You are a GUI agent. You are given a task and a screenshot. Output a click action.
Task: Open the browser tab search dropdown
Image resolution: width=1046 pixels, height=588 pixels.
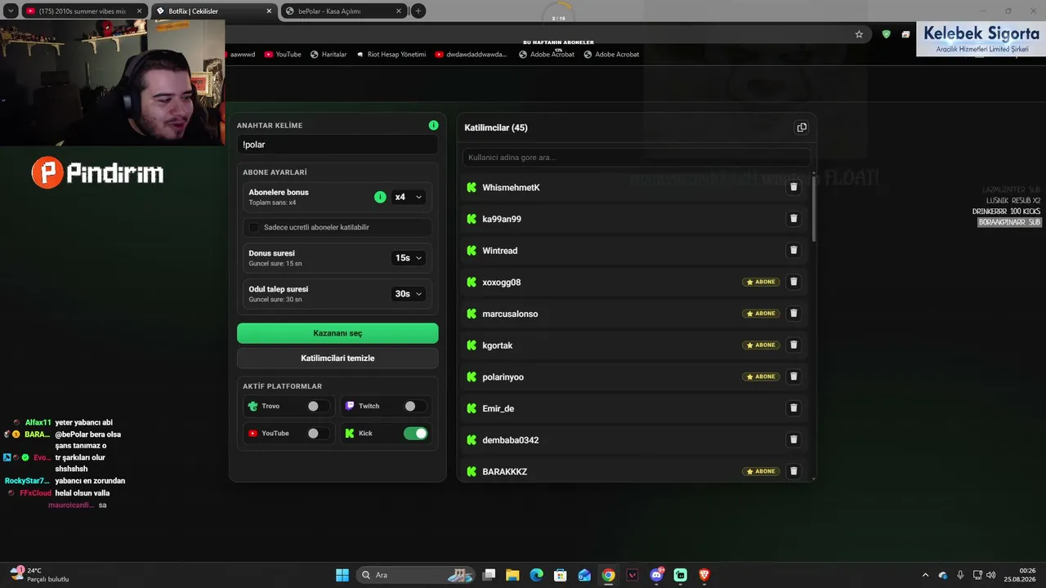pos(11,11)
